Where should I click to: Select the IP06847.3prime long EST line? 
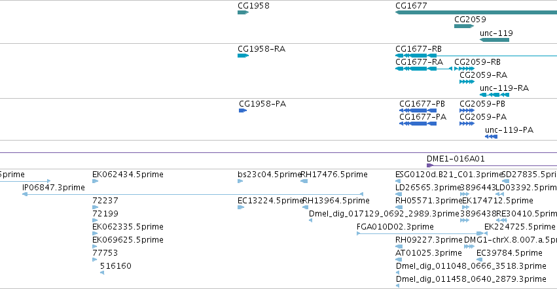click(x=193, y=194)
